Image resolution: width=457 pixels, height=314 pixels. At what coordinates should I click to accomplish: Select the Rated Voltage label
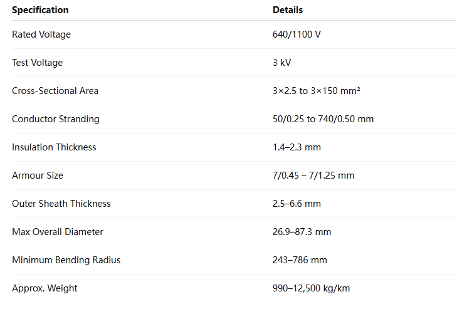coord(41,34)
